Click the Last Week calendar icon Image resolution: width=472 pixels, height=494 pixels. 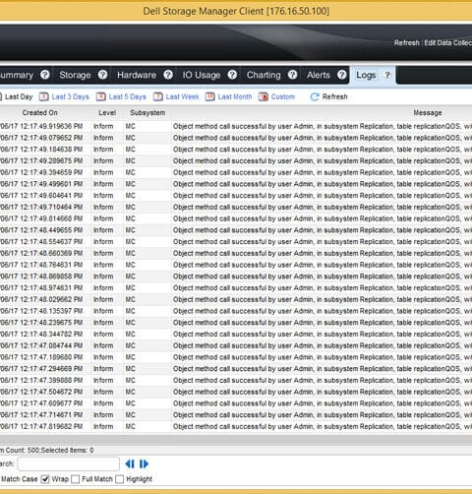click(158, 96)
